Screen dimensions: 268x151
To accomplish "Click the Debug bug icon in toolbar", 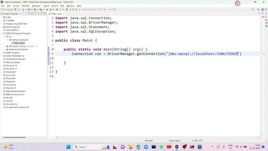I will pos(23,10).
